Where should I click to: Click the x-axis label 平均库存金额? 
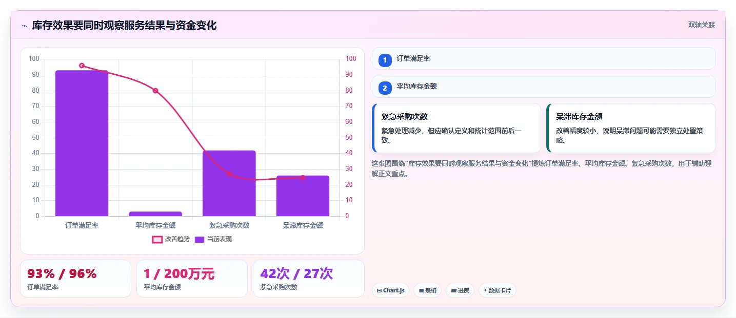(x=155, y=225)
